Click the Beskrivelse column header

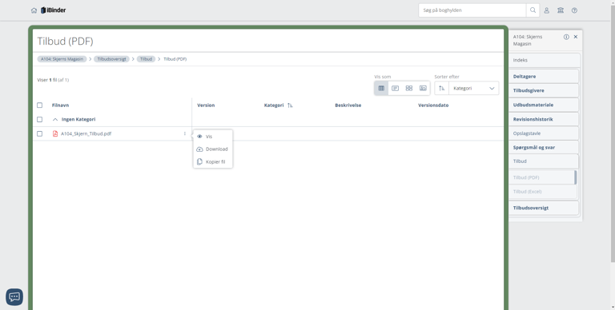pyautogui.click(x=348, y=105)
